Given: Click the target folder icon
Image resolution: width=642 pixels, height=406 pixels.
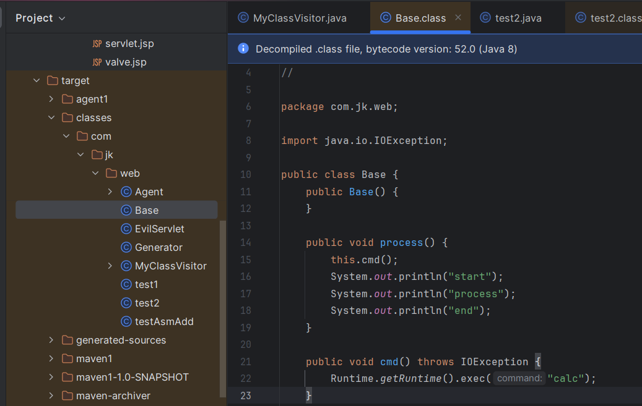Looking at the screenshot, I should 53,80.
